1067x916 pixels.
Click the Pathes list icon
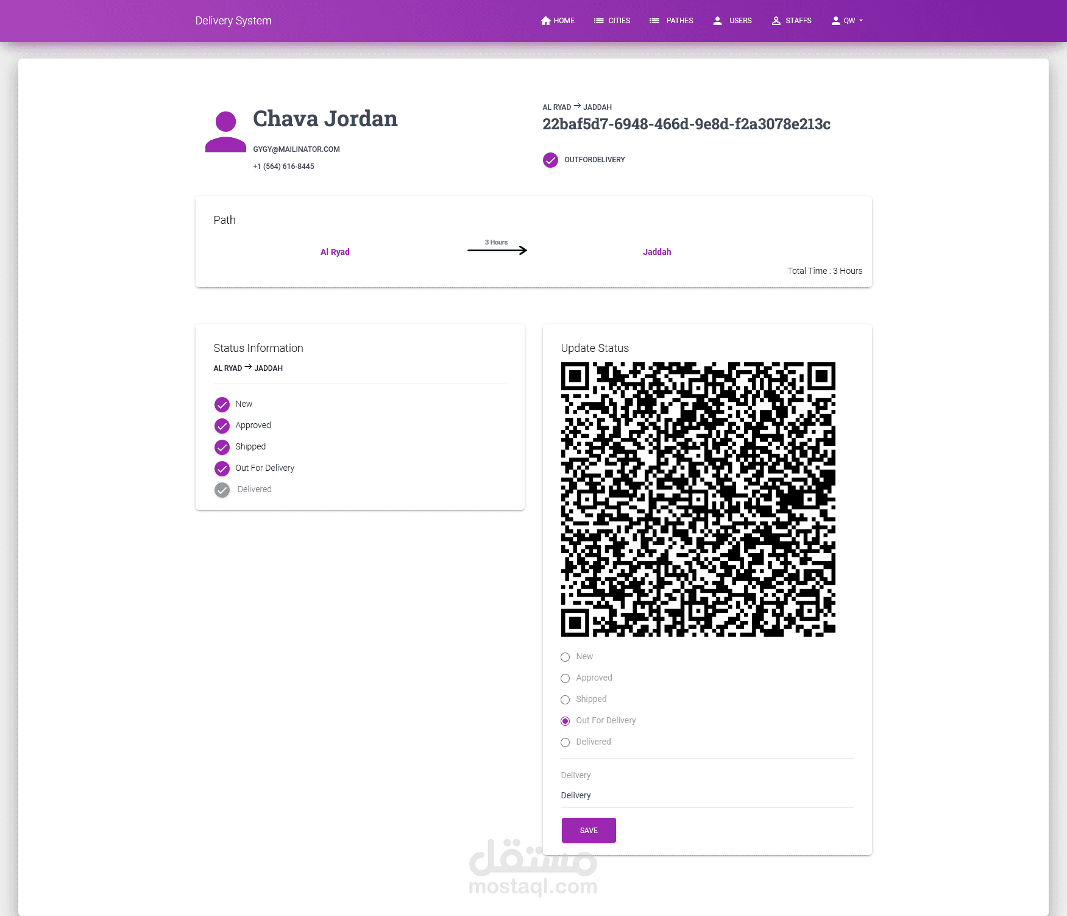(x=654, y=21)
